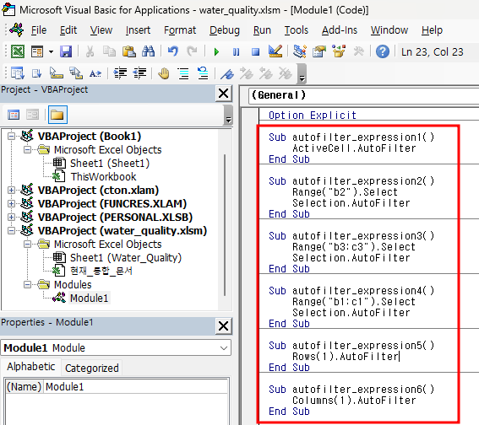Screen dimensions: 479x425
Task: Expand VBAProject (cton.xlam) node
Action: [x=11, y=191]
